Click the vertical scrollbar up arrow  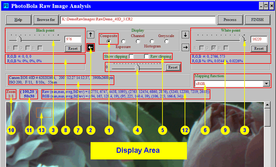click(x=267, y=105)
